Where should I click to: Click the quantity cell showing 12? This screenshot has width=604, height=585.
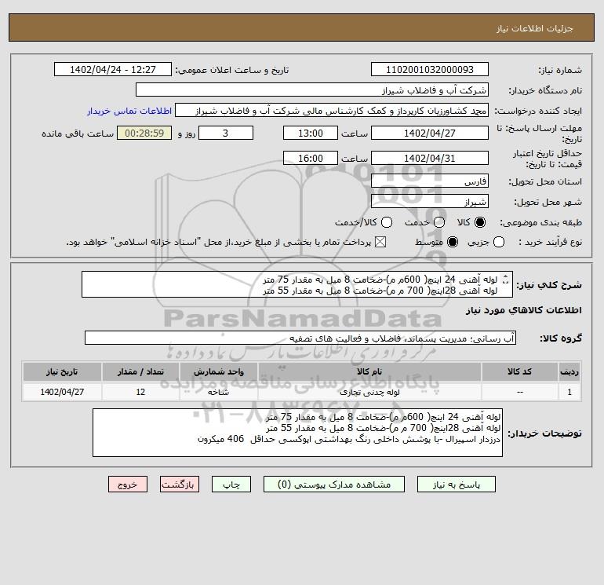pyautogui.click(x=140, y=392)
